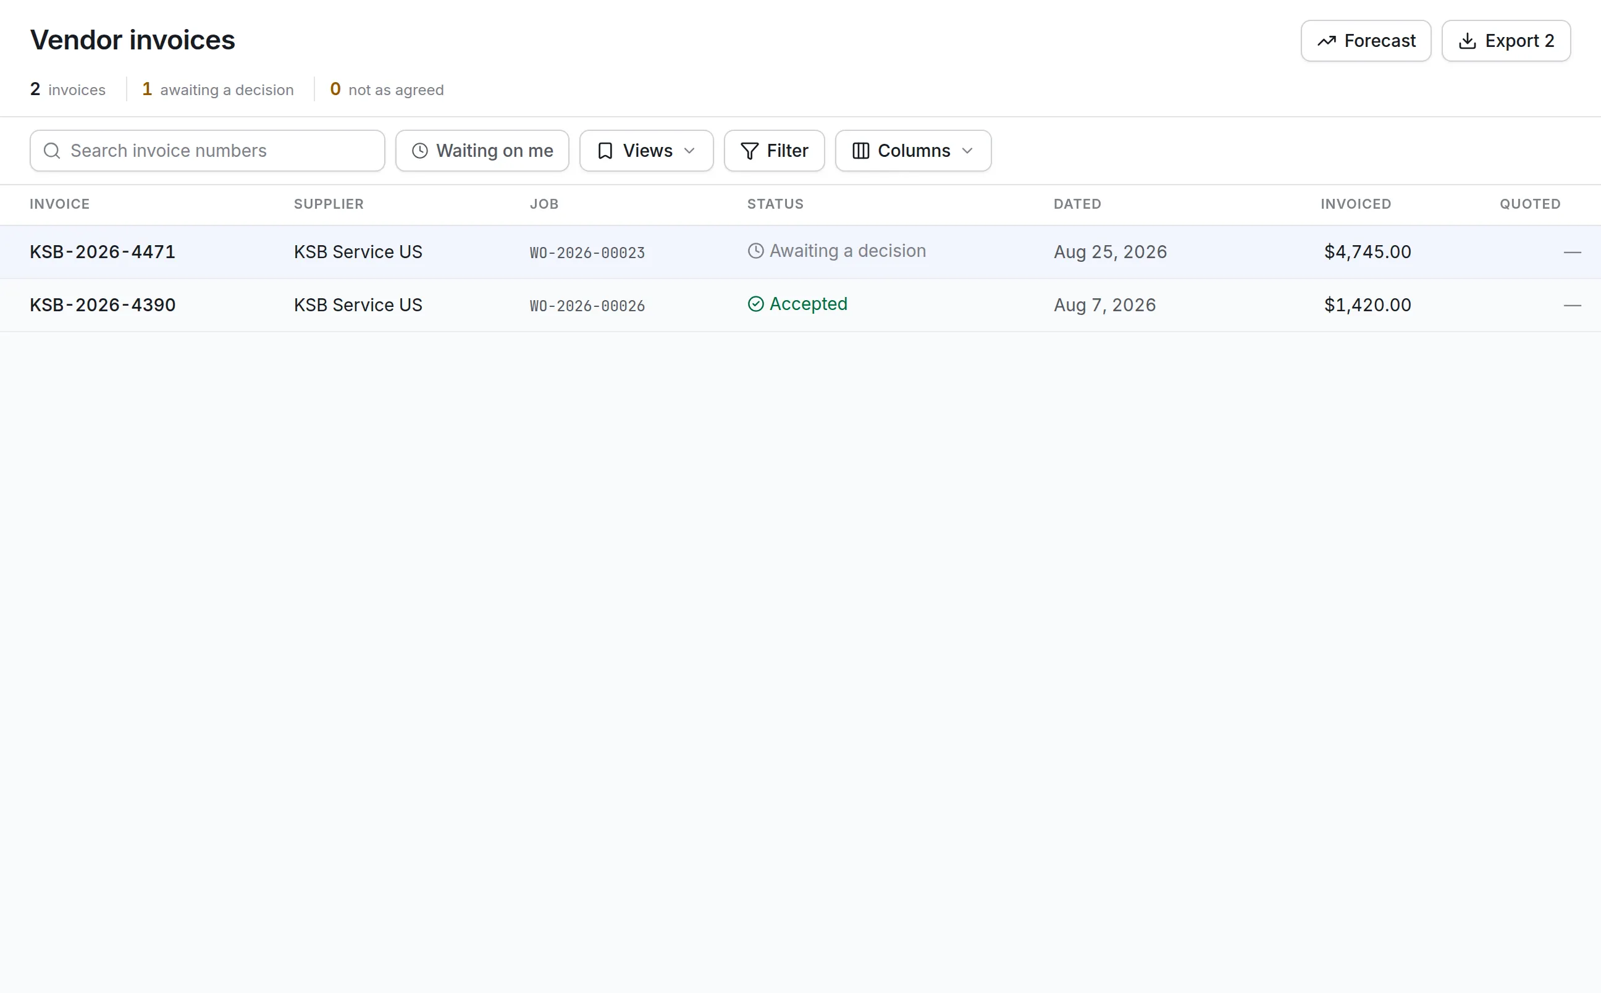Click the Views bookmark icon

pyautogui.click(x=605, y=151)
